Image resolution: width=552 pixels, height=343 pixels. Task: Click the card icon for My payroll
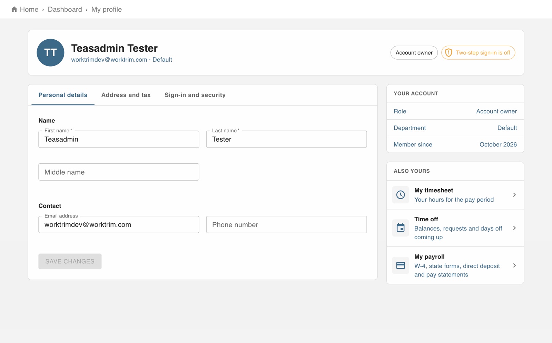[401, 265]
